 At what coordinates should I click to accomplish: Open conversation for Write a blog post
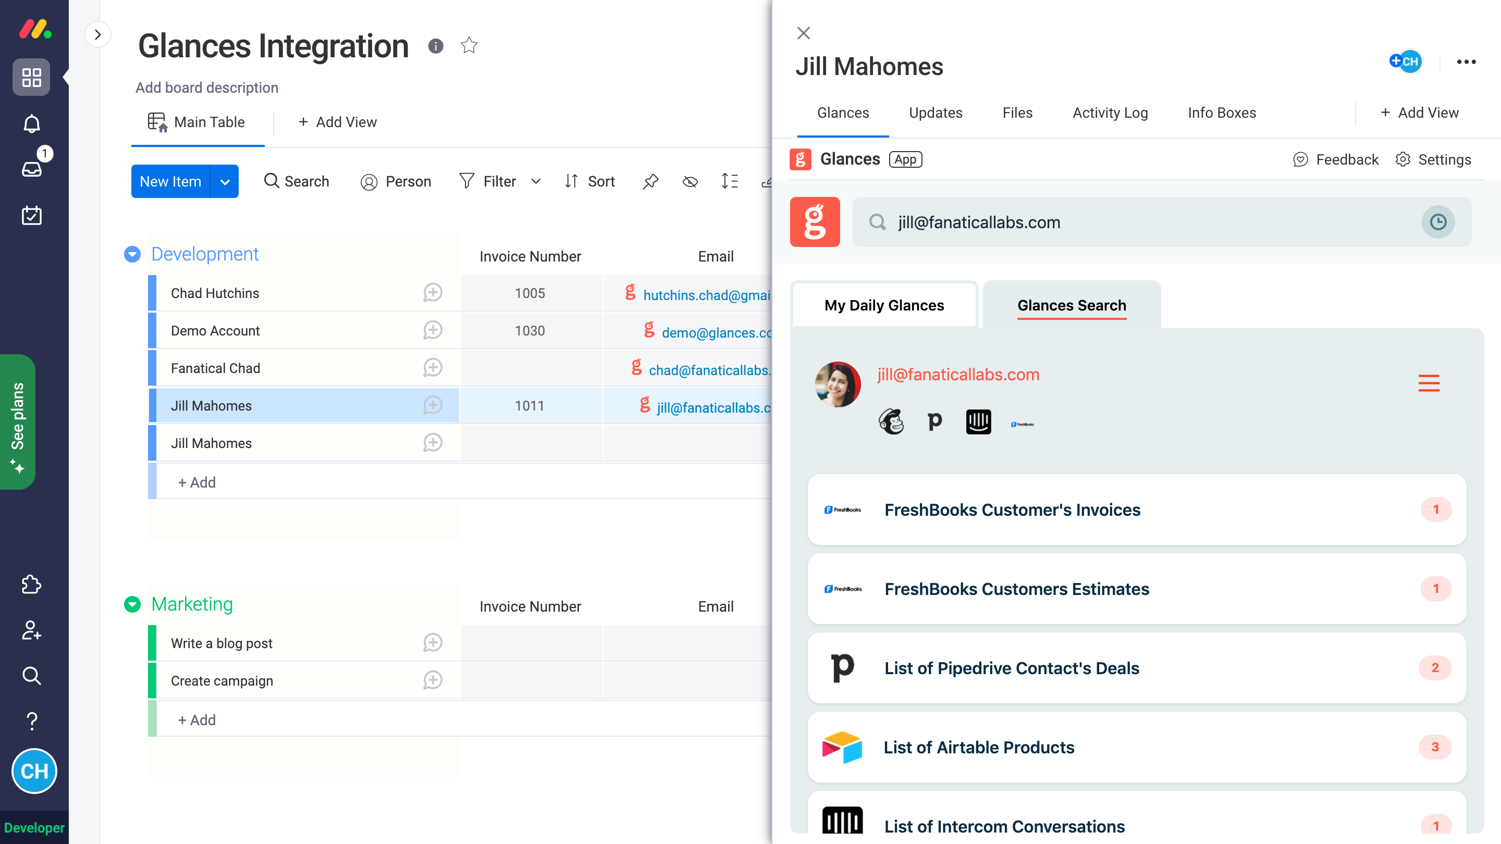(x=433, y=643)
